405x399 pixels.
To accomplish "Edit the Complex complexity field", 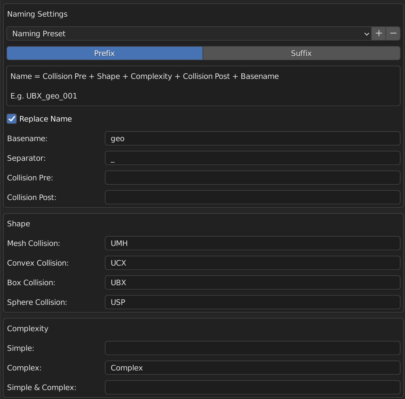I will tap(252, 368).
